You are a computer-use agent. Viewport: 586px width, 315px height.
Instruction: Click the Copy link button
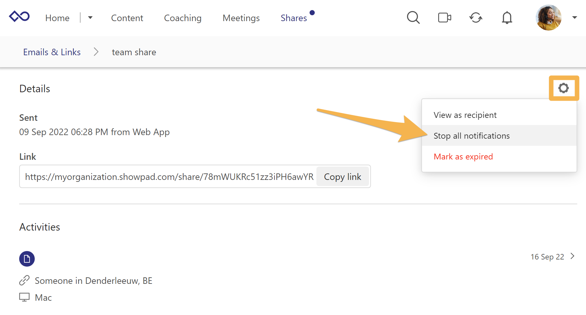[342, 177]
